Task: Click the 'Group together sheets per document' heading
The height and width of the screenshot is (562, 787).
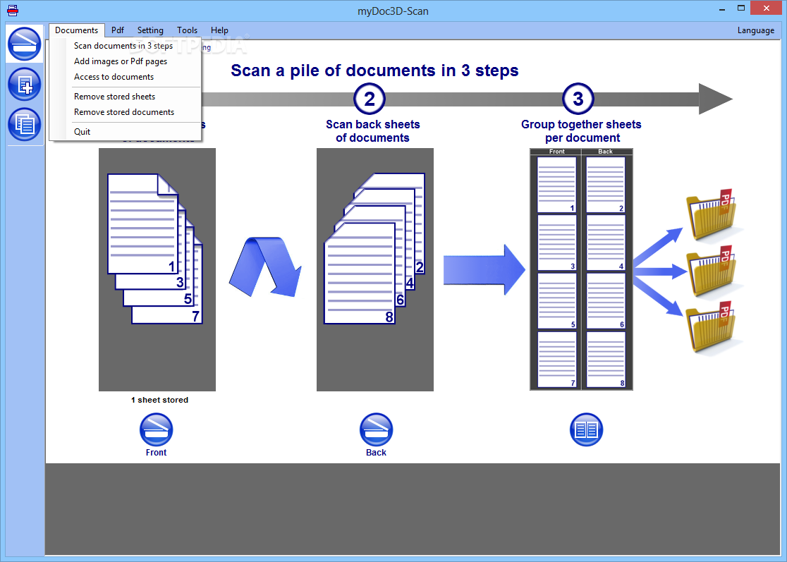Action: tap(581, 131)
